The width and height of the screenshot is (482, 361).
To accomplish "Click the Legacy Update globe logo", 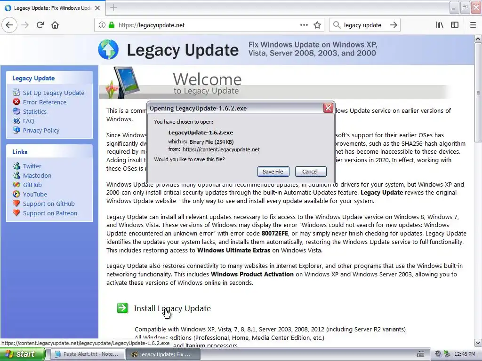I will coord(108,49).
